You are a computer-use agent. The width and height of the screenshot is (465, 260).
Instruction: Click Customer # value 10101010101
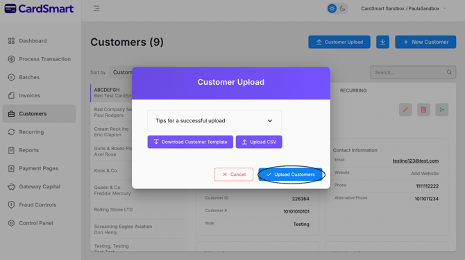pyautogui.click(x=296, y=211)
